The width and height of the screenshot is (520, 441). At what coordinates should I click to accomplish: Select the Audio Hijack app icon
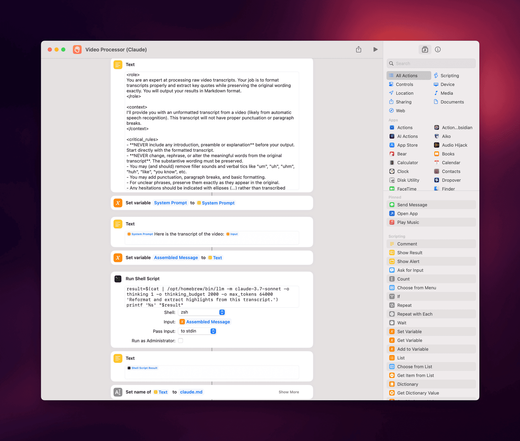[436, 145]
